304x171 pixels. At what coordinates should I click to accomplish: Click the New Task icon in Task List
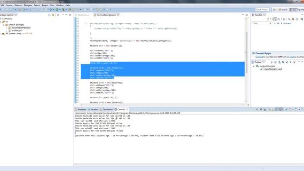pyautogui.click(x=268, y=19)
